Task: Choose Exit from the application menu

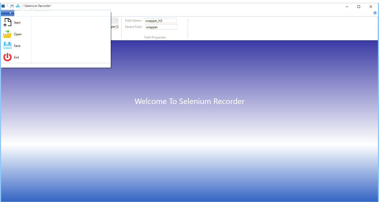Action: point(16,57)
